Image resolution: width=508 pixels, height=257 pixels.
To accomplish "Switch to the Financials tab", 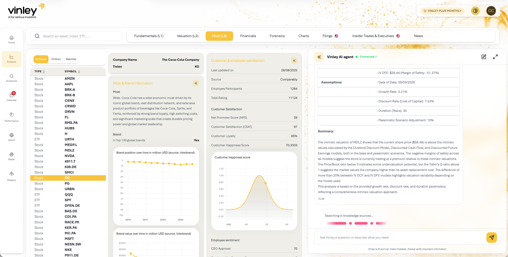I will click(x=248, y=36).
